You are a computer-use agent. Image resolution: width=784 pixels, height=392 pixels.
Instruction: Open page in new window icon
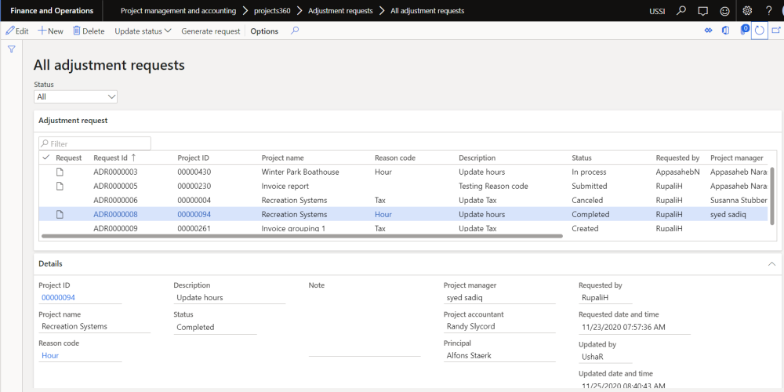[776, 31]
